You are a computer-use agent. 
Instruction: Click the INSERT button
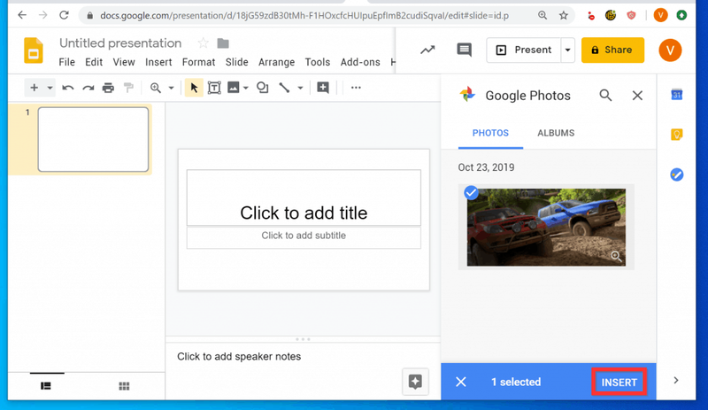point(619,383)
